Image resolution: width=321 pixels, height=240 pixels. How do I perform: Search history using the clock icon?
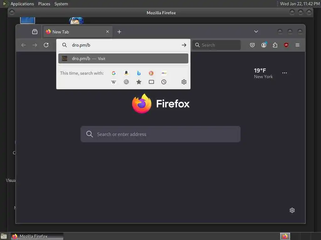(x=164, y=82)
